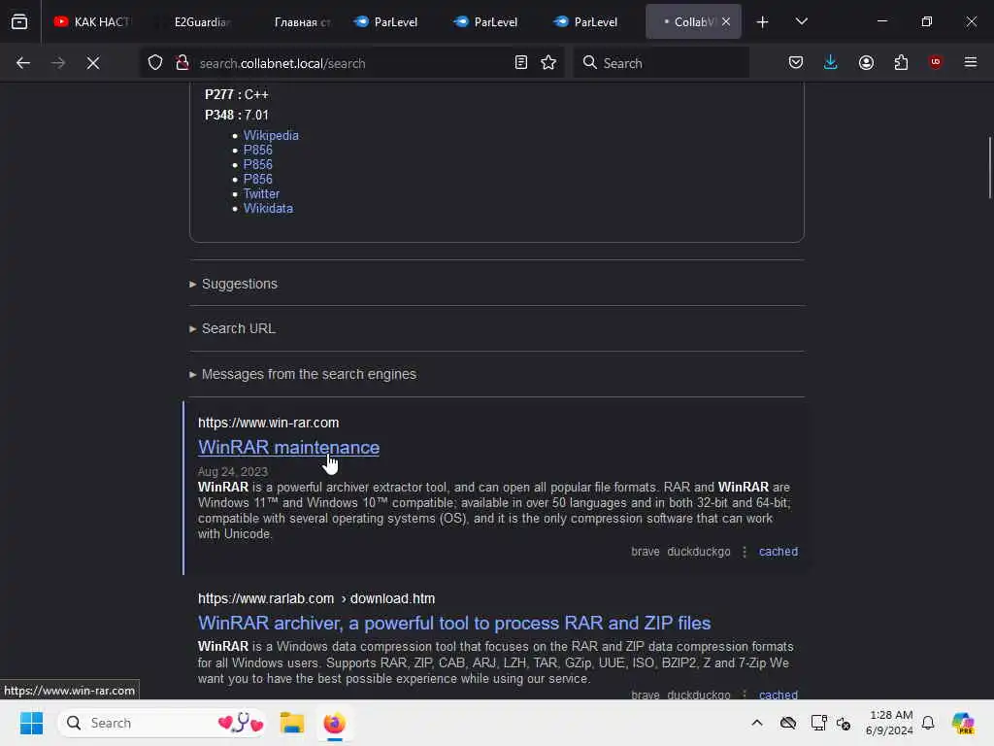Open Copilot preview icon in taskbar

pos(963,723)
